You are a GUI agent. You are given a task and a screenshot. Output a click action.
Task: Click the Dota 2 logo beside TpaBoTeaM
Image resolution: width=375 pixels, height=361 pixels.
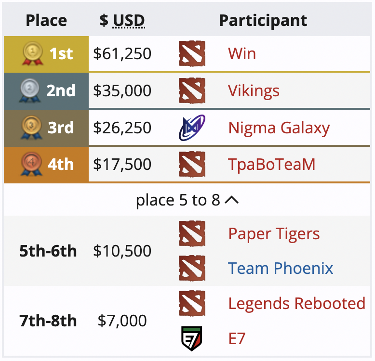tap(192, 164)
